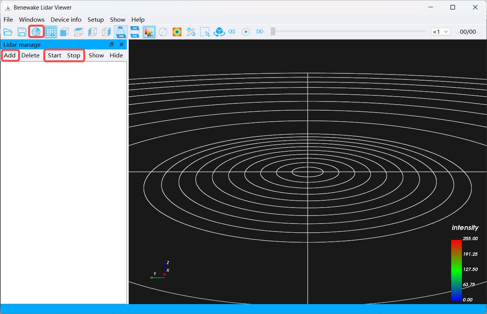Click the Add lidar button

10,55
